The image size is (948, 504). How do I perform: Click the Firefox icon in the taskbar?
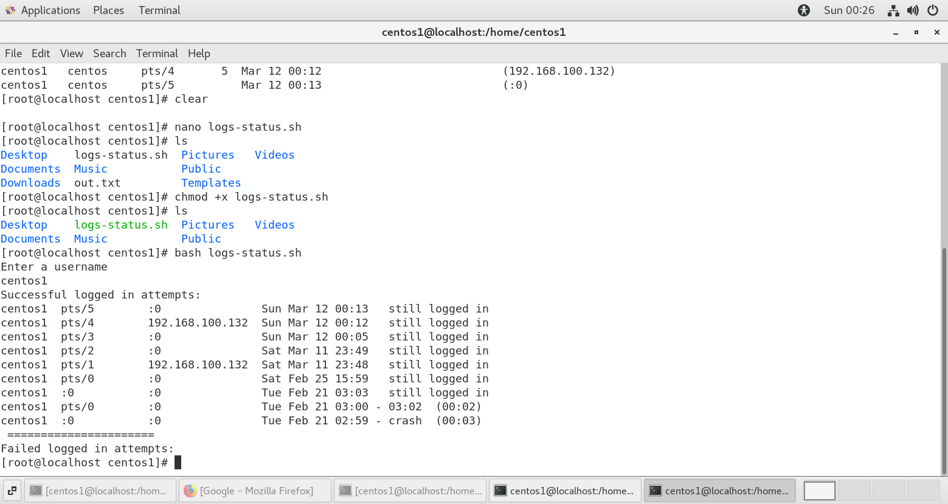coord(190,491)
